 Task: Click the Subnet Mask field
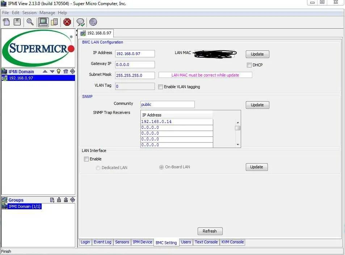pyautogui.click(x=135, y=75)
